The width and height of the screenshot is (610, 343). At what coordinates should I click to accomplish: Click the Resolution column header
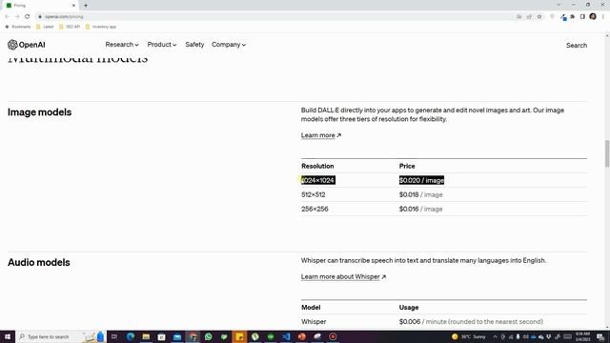(x=317, y=166)
